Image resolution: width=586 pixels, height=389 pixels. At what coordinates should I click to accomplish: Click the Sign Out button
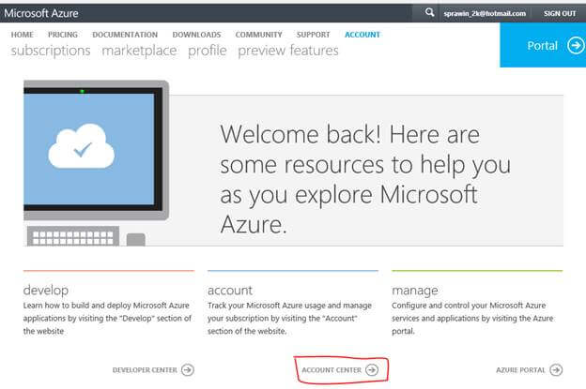560,13
